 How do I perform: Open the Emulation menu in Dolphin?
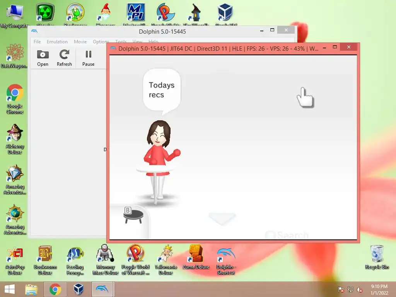click(x=57, y=42)
